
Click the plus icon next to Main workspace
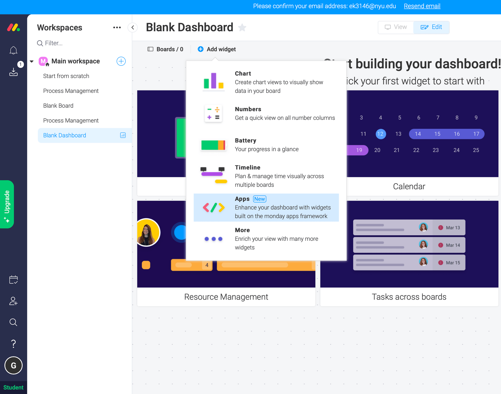point(121,61)
